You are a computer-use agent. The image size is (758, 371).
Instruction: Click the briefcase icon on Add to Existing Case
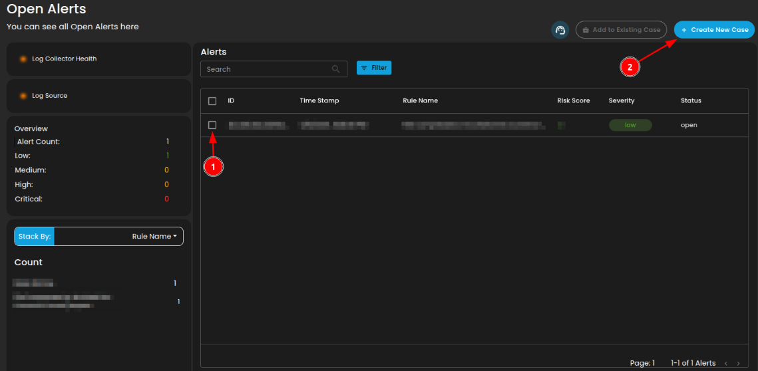[x=586, y=30]
